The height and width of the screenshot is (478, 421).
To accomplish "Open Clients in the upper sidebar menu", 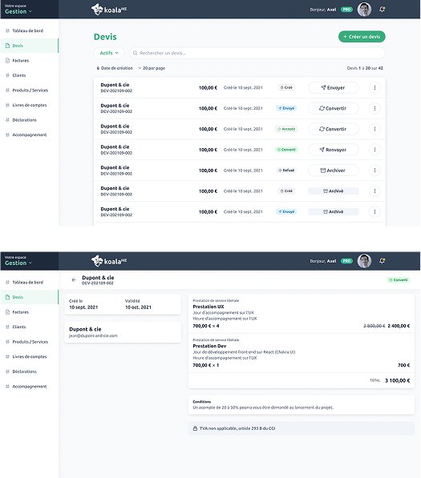I will [19, 75].
